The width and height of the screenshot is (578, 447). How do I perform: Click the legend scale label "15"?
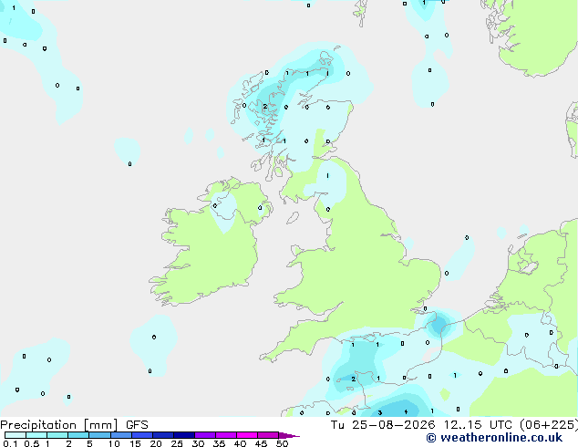tap(135, 443)
